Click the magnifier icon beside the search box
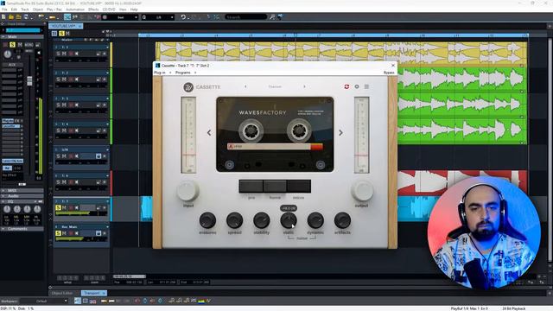This screenshot has width=553, height=311. [x=272, y=17]
